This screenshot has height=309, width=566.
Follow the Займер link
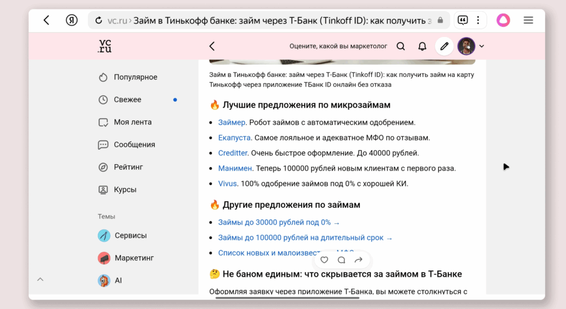(231, 123)
